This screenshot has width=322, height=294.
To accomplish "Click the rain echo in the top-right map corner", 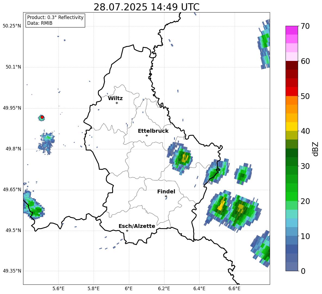I will [264, 44].
